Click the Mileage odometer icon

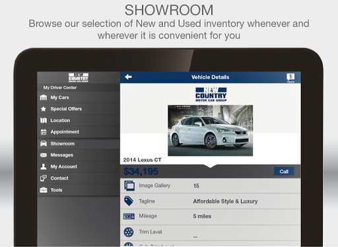coord(129,217)
